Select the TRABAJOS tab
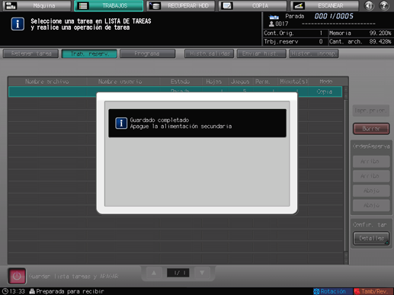The height and width of the screenshot is (295, 394). pos(109,5)
